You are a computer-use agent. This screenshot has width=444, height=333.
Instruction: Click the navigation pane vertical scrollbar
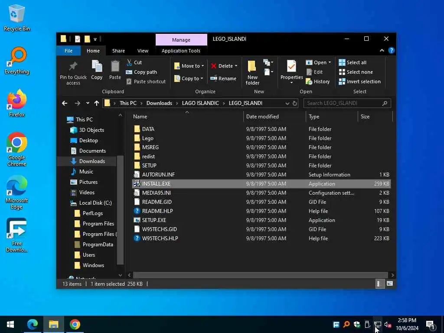click(121, 209)
